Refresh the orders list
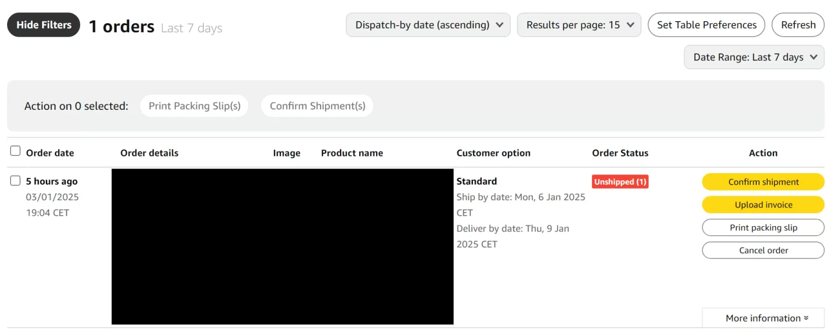The height and width of the screenshot is (334, 840). 798,25
